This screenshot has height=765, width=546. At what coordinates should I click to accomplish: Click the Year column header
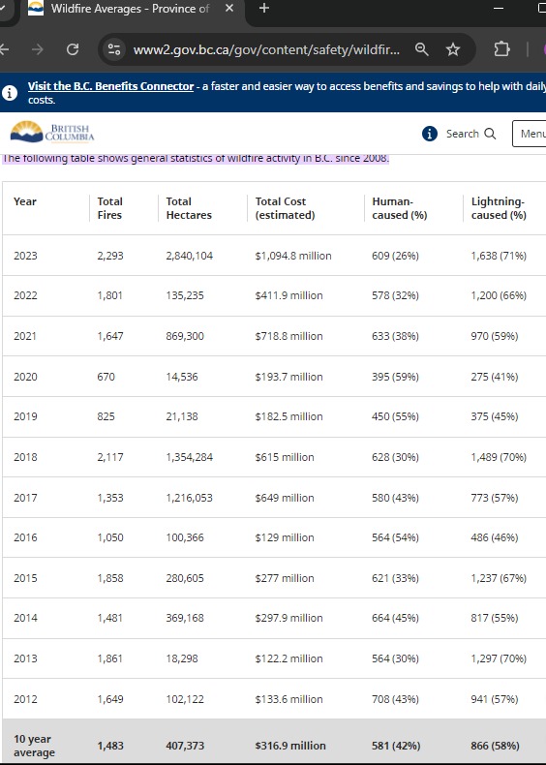[x=25, y=201]
